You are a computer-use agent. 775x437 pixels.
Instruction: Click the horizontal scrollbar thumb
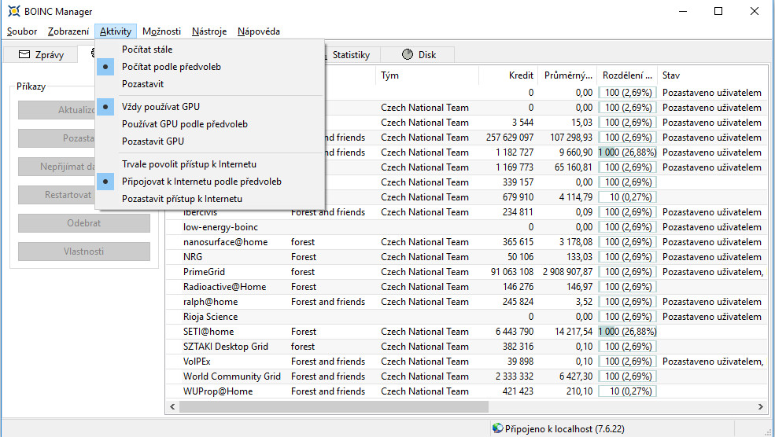334,407
